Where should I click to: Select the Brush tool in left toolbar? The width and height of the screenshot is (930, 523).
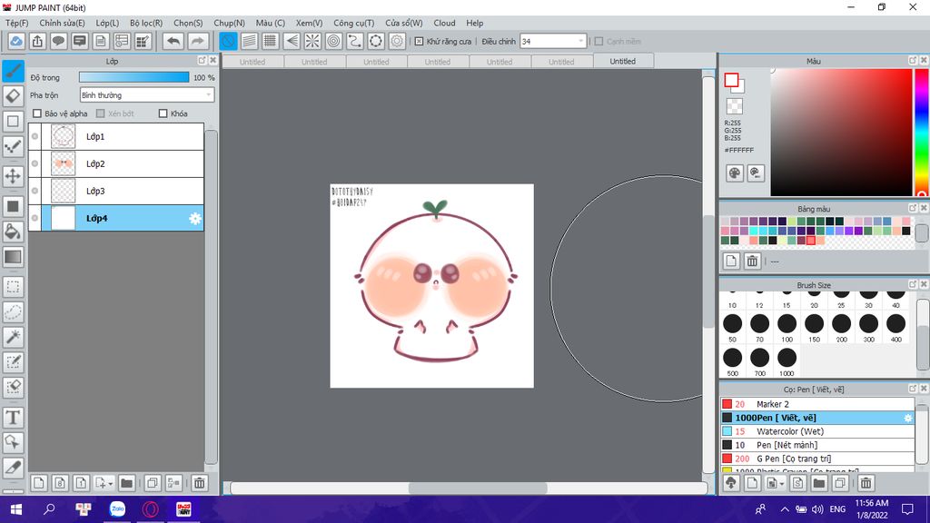point(13,71)
